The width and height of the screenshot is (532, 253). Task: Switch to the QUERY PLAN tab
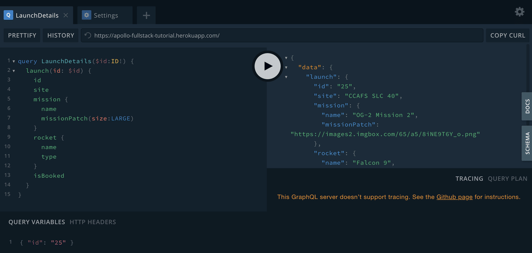click(508, 179)
